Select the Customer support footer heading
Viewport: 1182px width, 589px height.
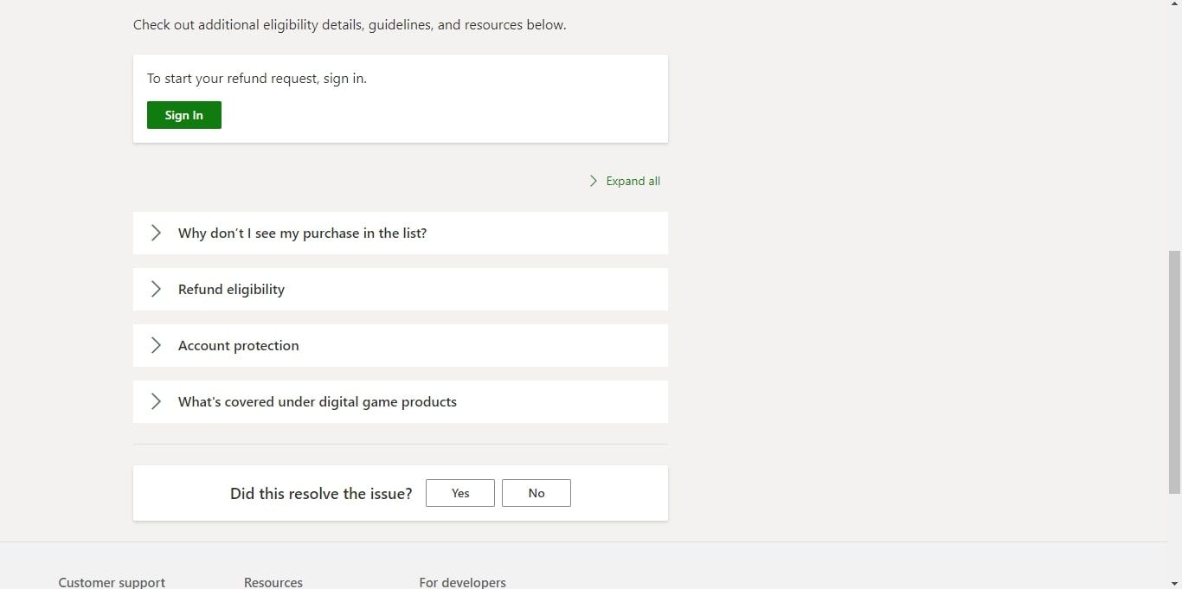tap(112, 582)
